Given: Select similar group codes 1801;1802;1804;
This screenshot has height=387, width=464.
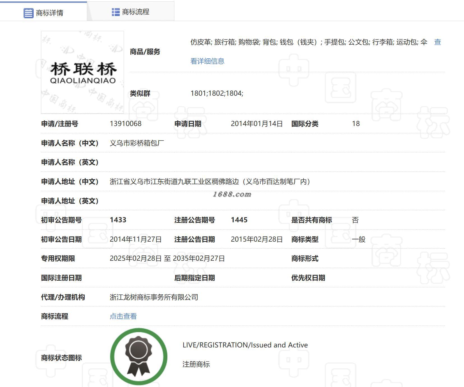Looking at the screenshot, I should tap(217, 93).
